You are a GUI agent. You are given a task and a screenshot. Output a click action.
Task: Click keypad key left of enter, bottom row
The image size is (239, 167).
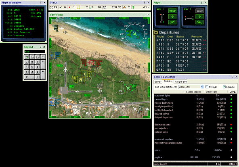38,77
